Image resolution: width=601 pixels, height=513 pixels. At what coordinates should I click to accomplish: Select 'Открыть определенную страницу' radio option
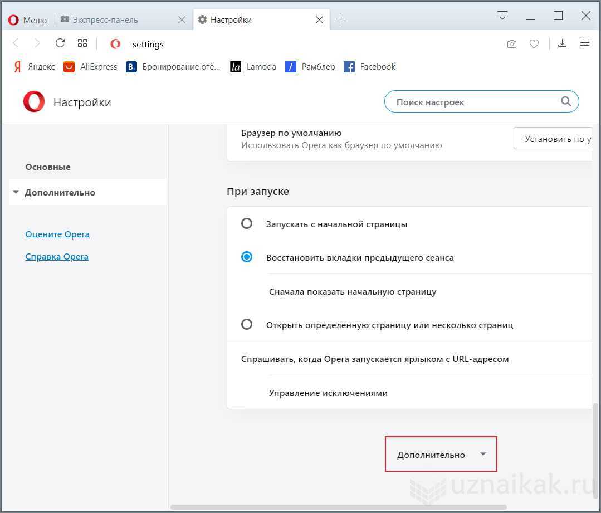[x=247, y=324]
